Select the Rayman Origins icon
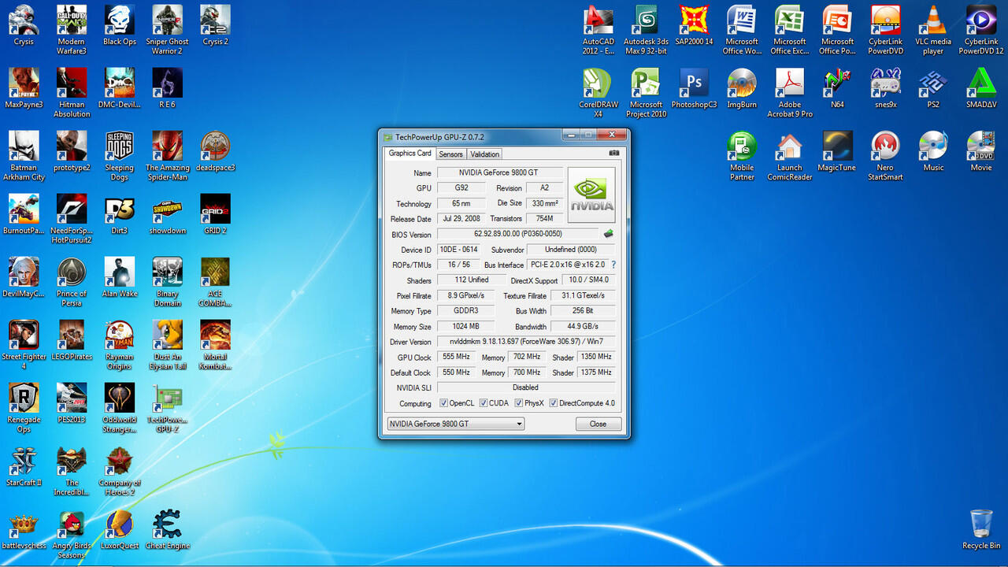This screenshot has width=1008, height=567. (x=120, y=345)
